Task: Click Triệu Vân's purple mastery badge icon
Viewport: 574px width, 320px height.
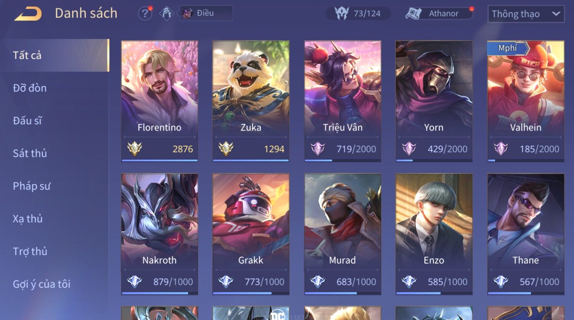Action: click(x=317, y=149)
